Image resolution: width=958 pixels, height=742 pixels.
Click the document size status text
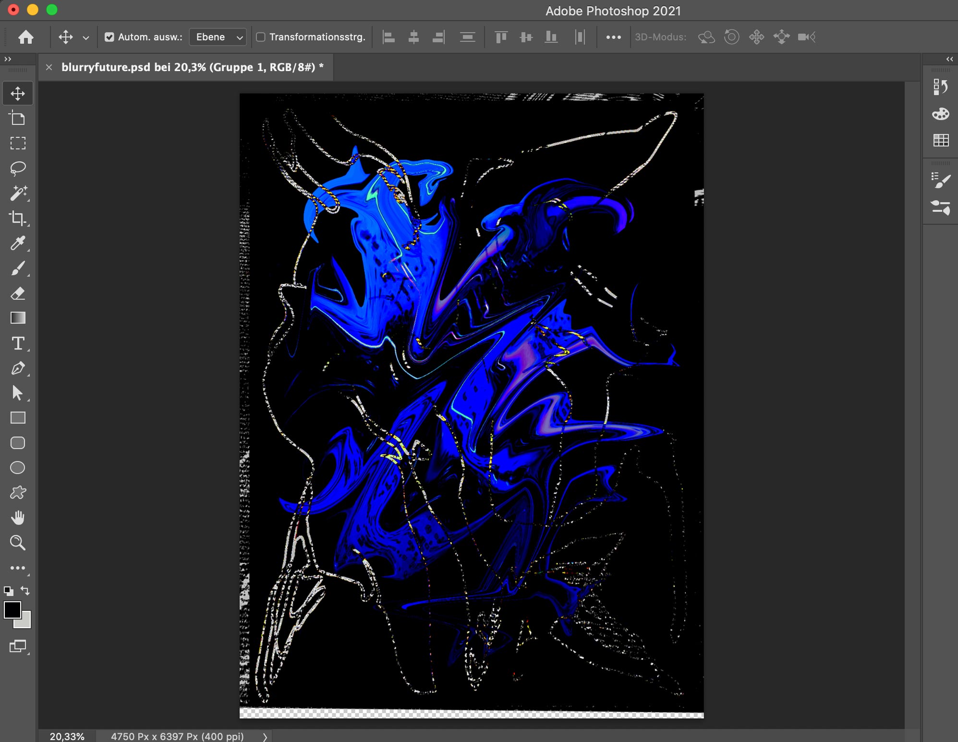coord(177,737)
